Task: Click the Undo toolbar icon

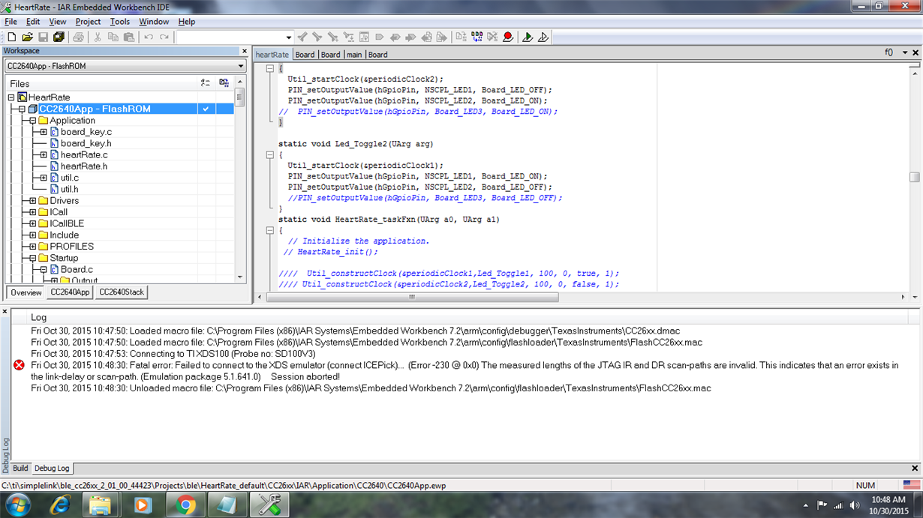Action: tap(149, 37)
